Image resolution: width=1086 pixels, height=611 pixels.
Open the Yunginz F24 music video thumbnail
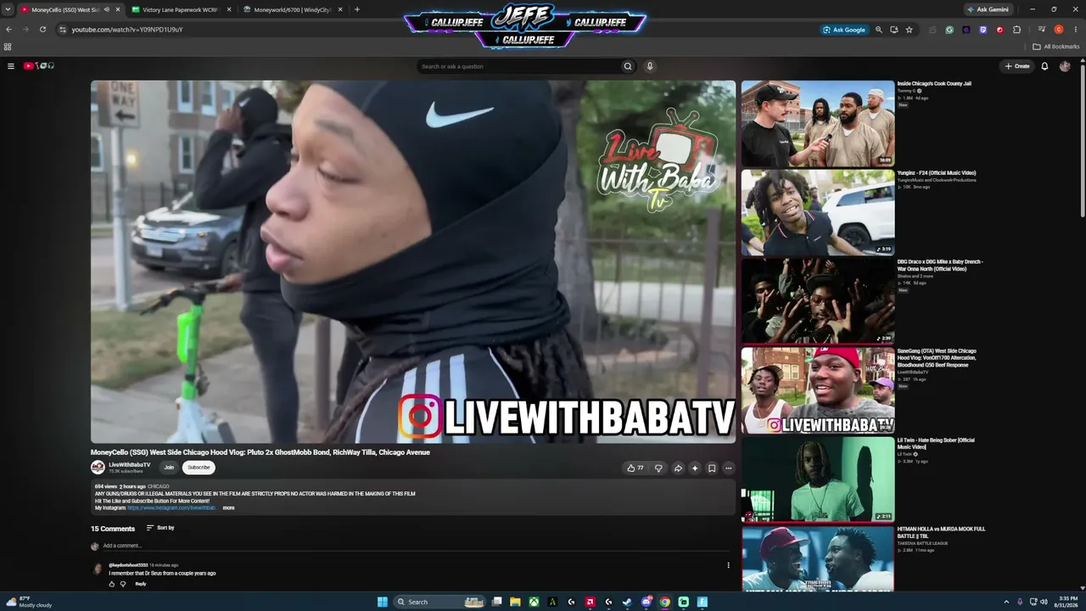tap(818, 213)
